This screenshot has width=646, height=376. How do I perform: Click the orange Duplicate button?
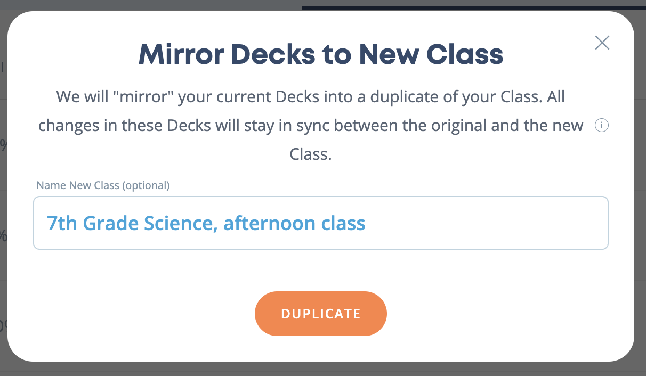[x=321, y=314]
